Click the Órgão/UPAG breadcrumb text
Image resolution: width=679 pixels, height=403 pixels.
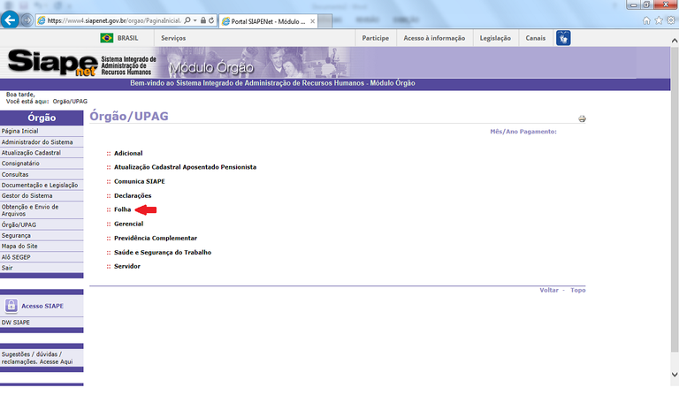pos(70,102)
